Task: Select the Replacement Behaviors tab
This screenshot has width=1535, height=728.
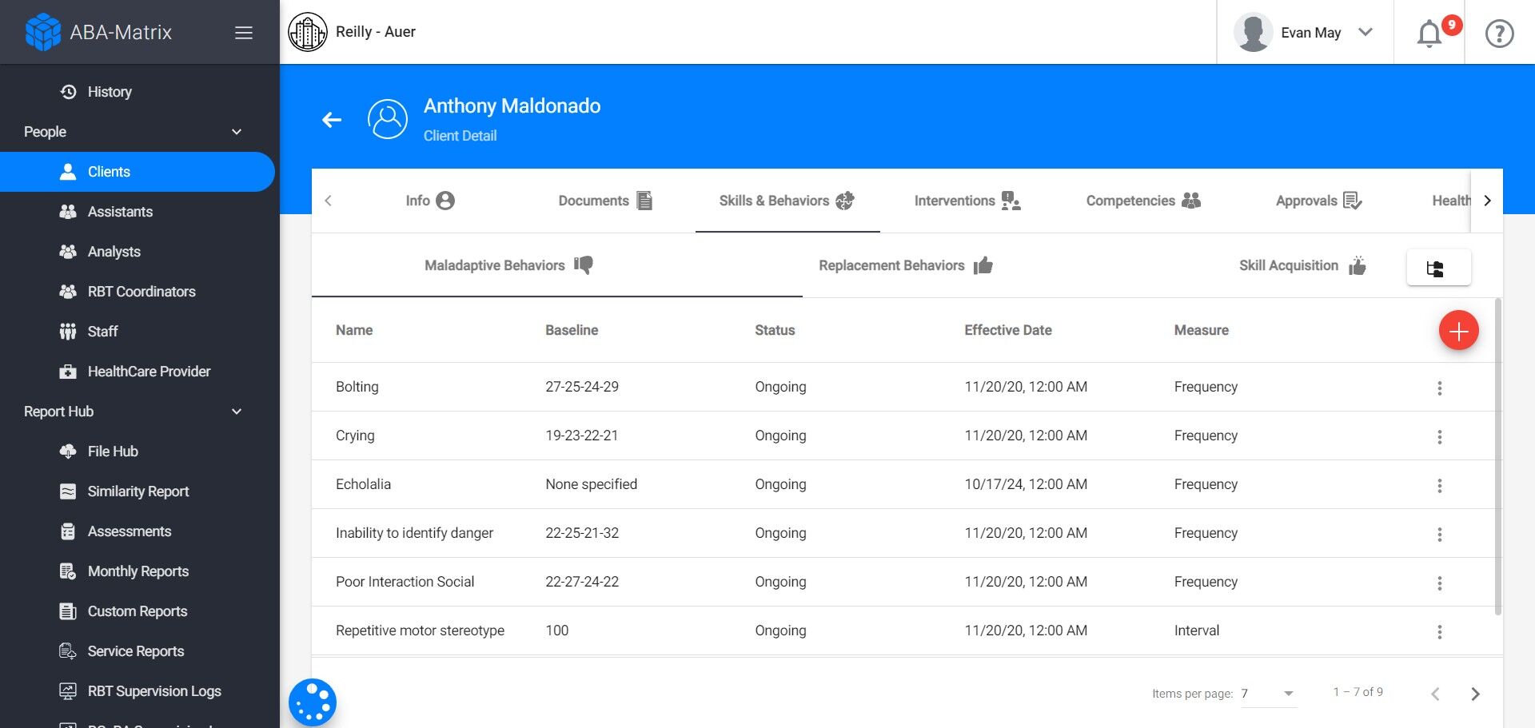Action: [x=905, y=265]
